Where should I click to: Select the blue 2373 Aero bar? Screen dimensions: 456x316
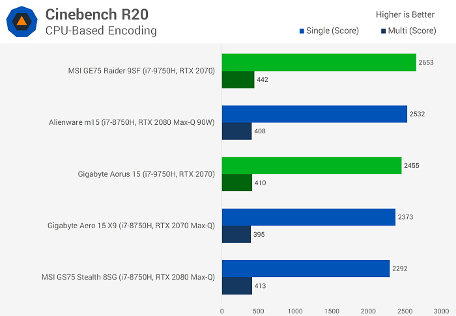(309, 217)
